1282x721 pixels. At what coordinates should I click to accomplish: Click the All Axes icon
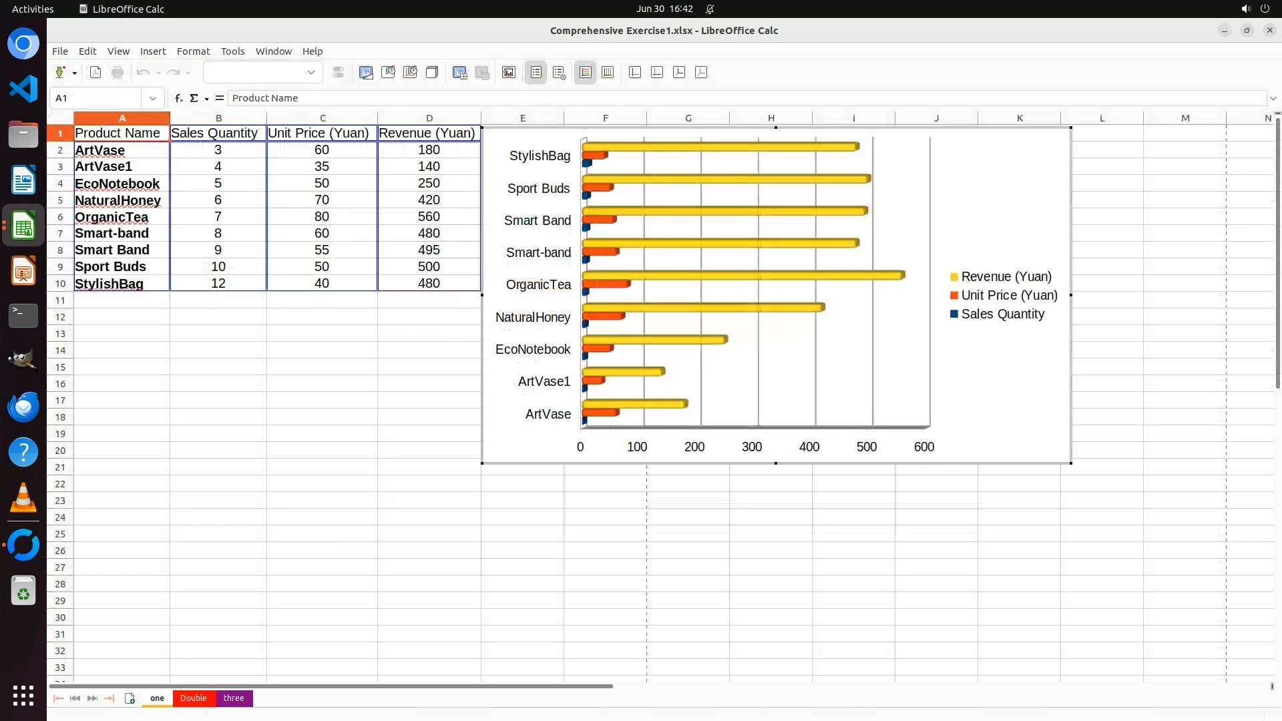701,72
